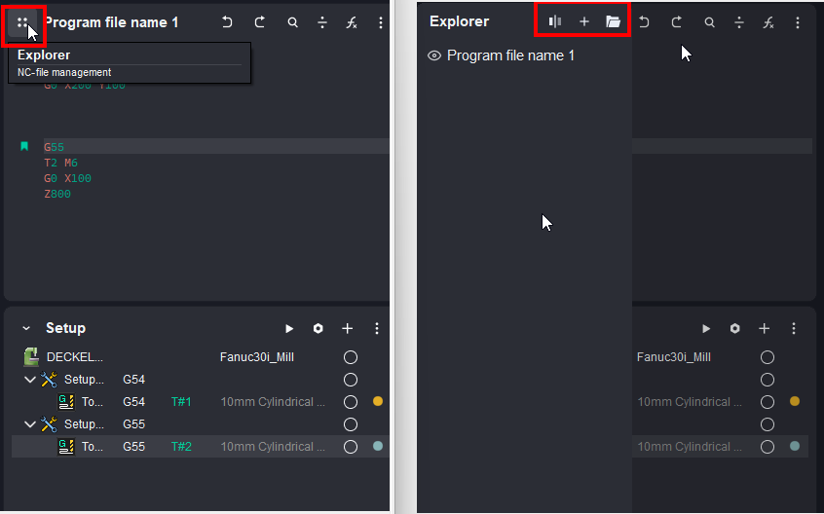
Task: Click the green bookmark beside G55 code line
Action: pos(24,146)
